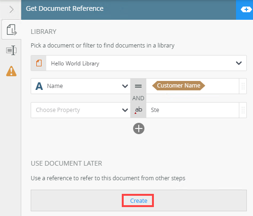
Task: Grab the first filter row handle
Action: pyautogui.click(x=243, y=86)
